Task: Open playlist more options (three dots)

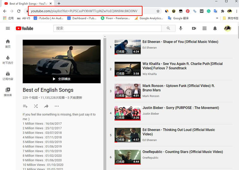Action: click(x=57, y=106)
